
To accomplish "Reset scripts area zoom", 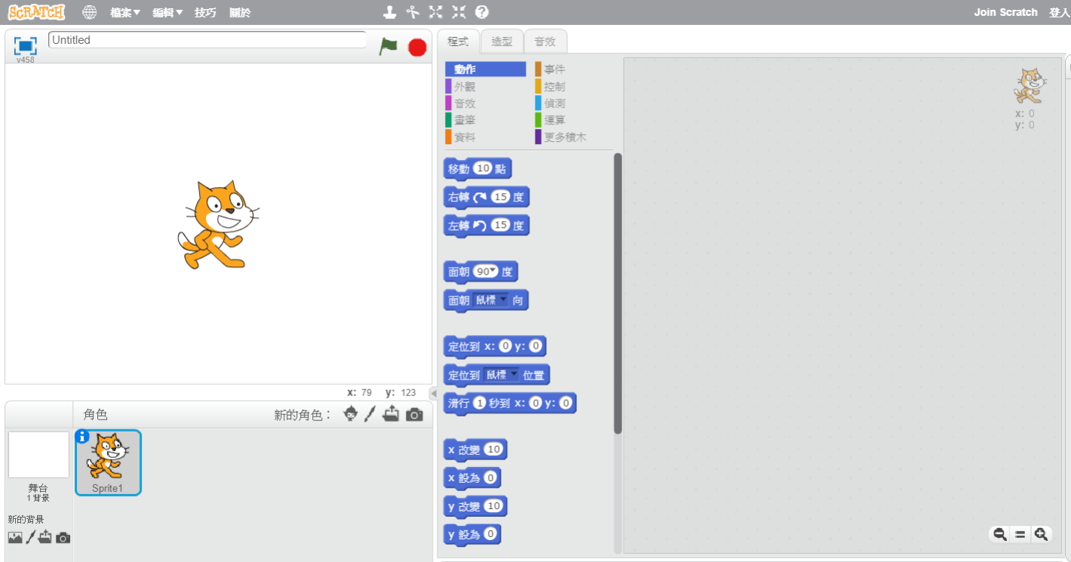I will [1020, 534].
